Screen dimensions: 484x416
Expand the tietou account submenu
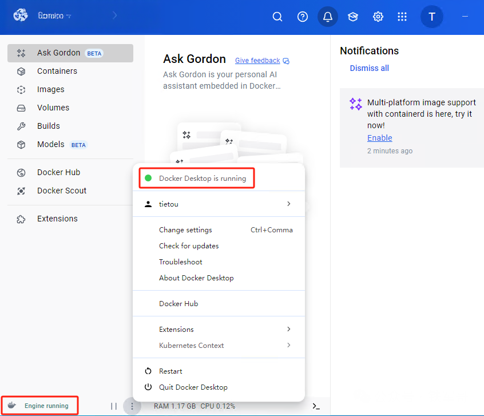pos(169,204)
